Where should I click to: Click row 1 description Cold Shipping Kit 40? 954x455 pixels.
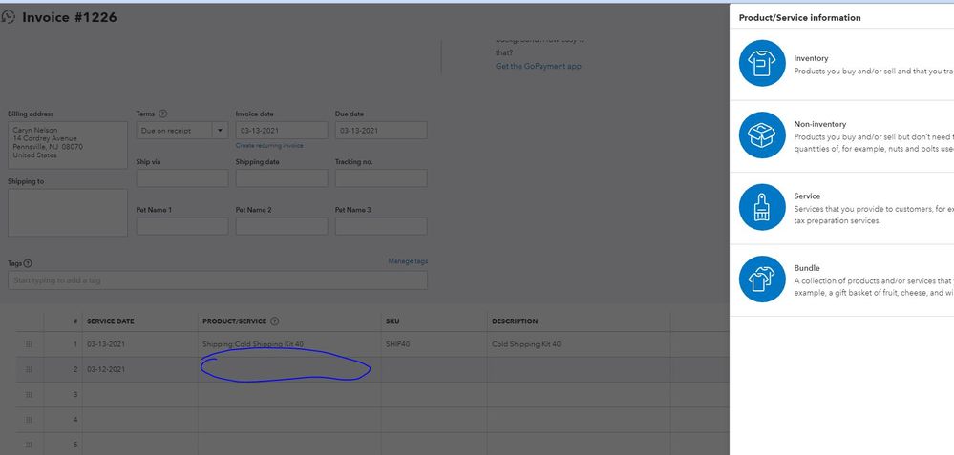tap(526, 344)
